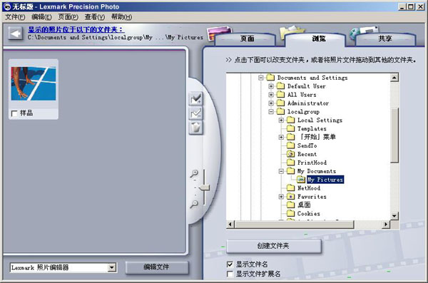Viewport: 428px width, 283px height.
Task: Select the My Pictures folder icon
Action: [x=301, y=180]
